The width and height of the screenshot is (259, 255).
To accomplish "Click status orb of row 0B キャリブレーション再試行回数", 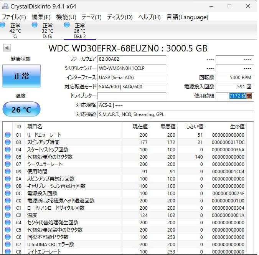I will (x=8, y=186).
